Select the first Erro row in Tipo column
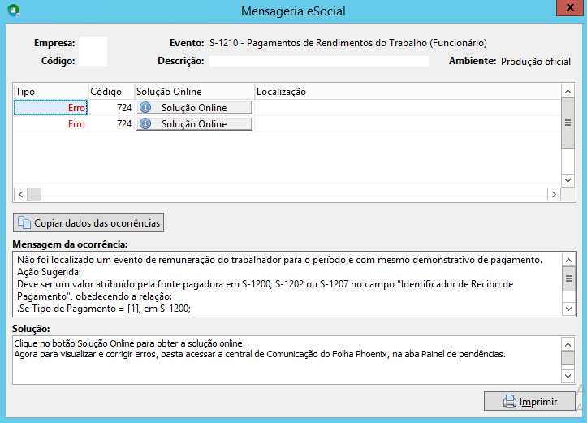Image resolution: width=587 pixels, height=423 pixels. coord(50,108)
